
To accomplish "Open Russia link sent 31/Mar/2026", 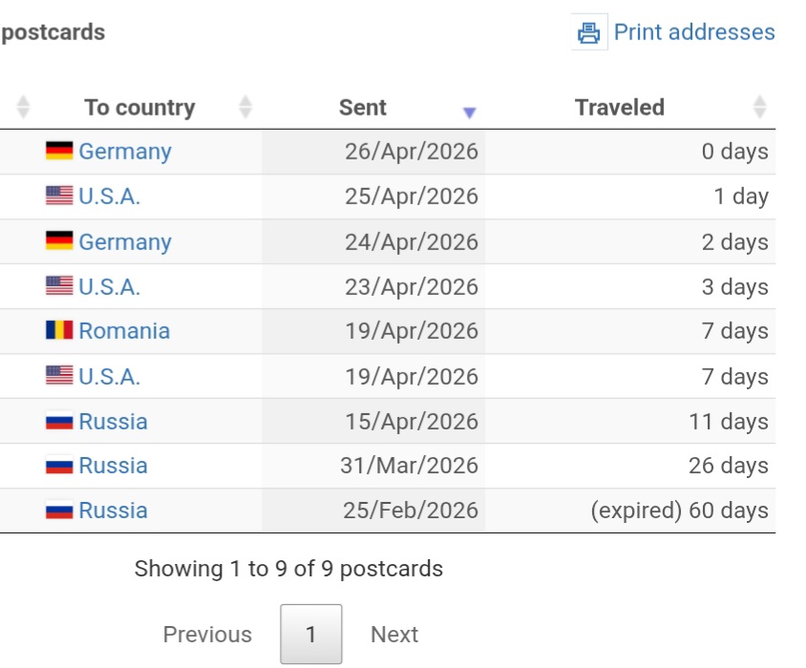I will pyautogui.click(x=113, y=466).
